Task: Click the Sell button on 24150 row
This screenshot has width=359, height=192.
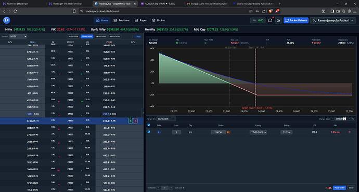Action: pos(135,121)
